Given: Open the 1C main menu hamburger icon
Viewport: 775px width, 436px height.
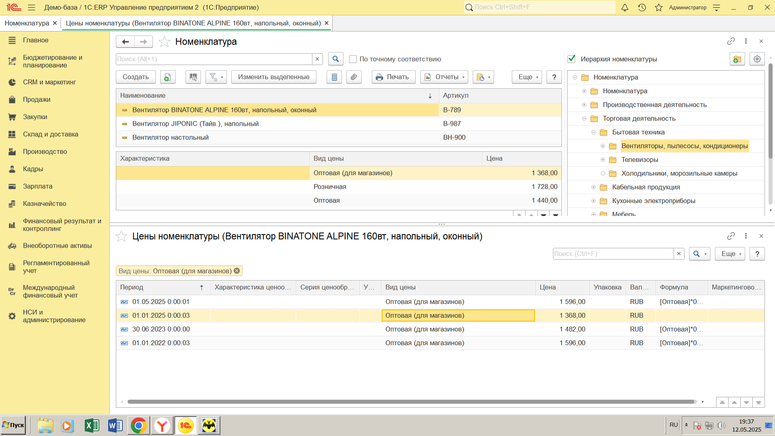Looking at the screenshot, I should tap(31, 7).
